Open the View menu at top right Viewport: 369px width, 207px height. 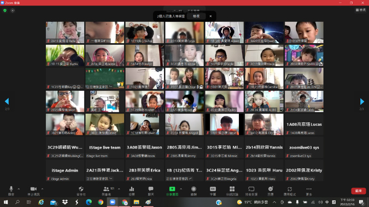(x=361, y=10)
